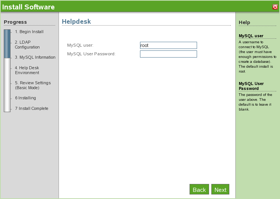Select step 5. Review Settings (Basic Mode)
This screenshot has height=199, width=280.
[x=33, y=85]
